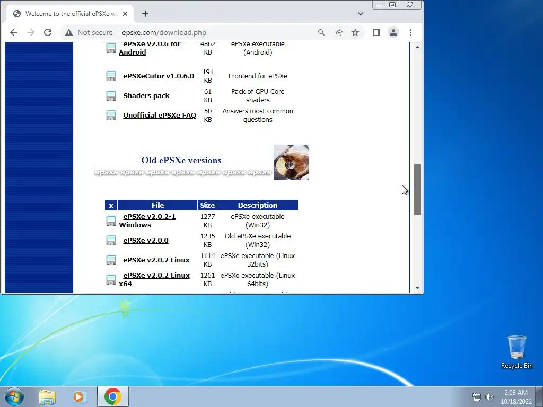Download ePSXe v2.0.6 for Android link
The width and height of the screenshot is (543, 407).
pos(150,48)
